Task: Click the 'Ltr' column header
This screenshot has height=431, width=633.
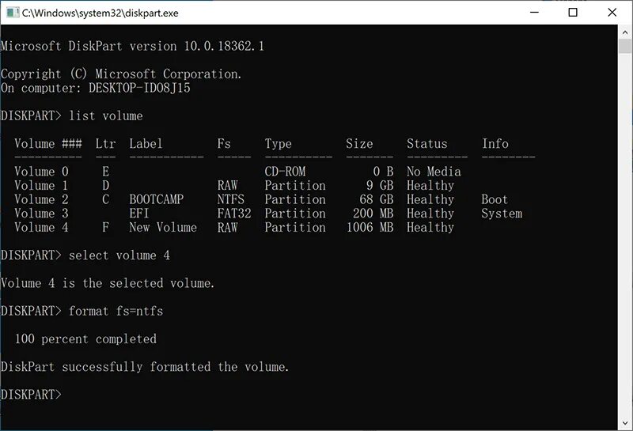Action: click(x=105, y=144)
